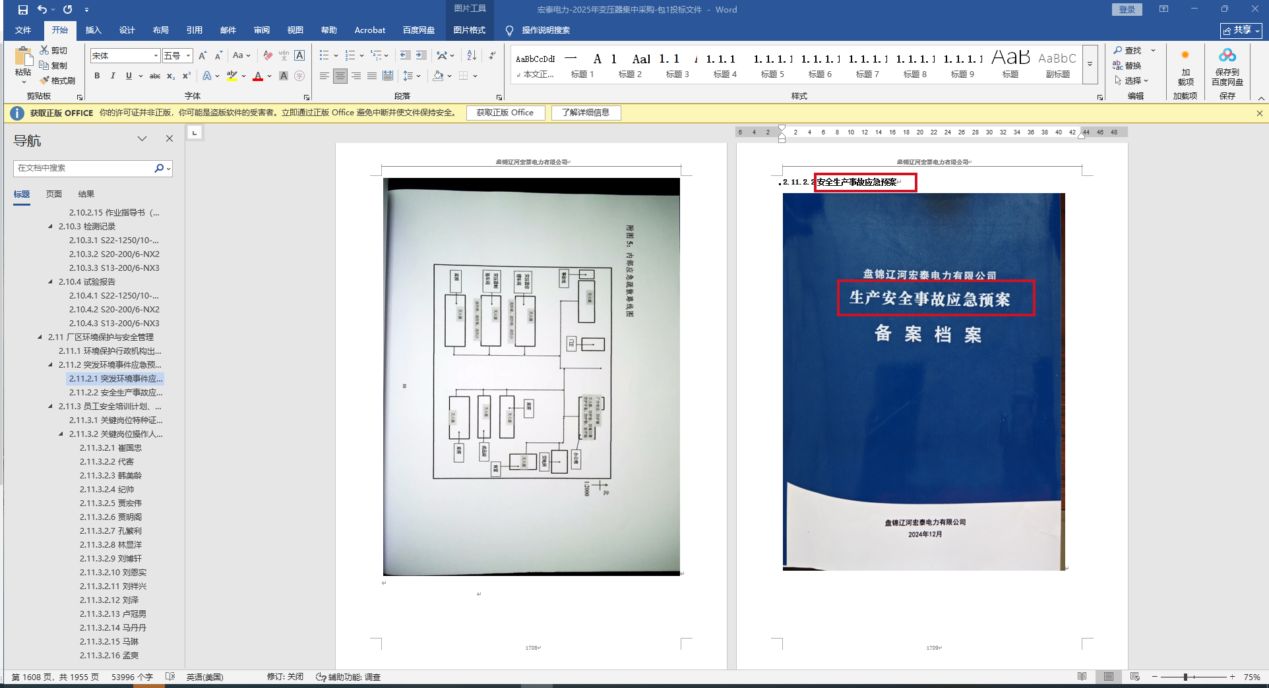Image resolution: width=1269 pixels, height=688 pixels.
Task: Open the font name dropdown 宋体
Action: click(156, 56)
